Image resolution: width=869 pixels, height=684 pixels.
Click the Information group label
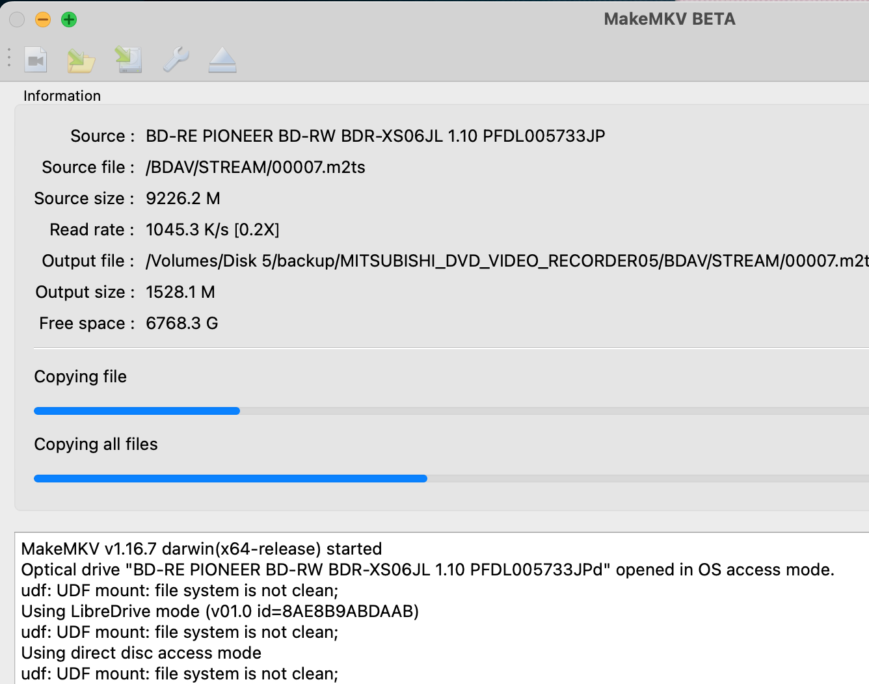click(62, 96)
